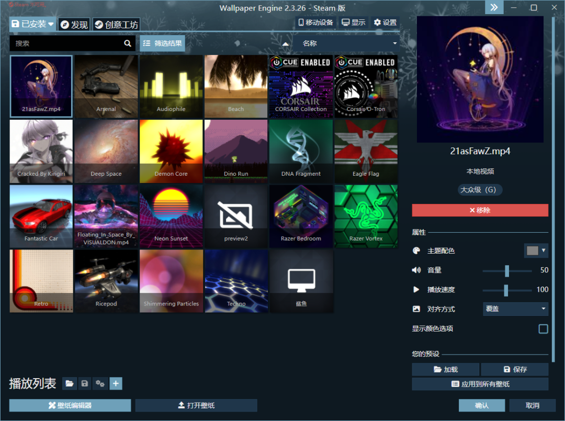Select 21asFawZ.mp4 wallpaper thumbnail
The height and width of the screenshot is (421, 565).
click(x=41, y=86)
